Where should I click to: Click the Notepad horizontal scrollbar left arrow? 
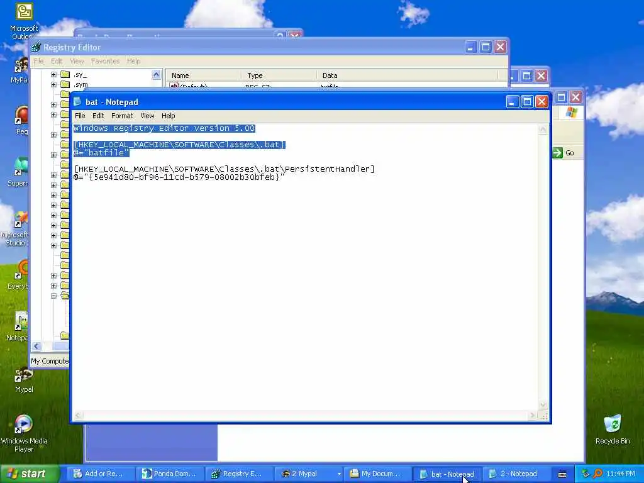coord(78,416)
